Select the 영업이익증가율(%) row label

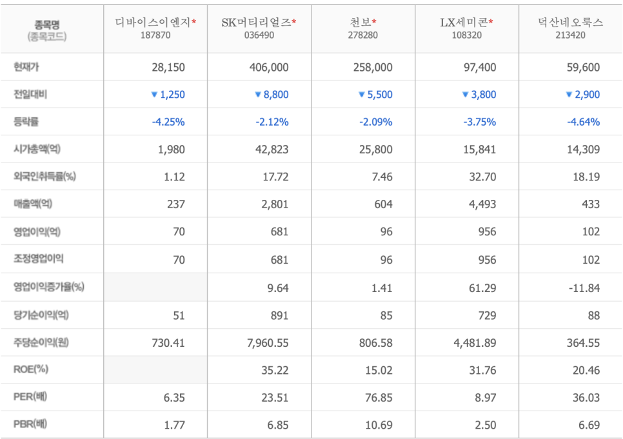point(49,286)
